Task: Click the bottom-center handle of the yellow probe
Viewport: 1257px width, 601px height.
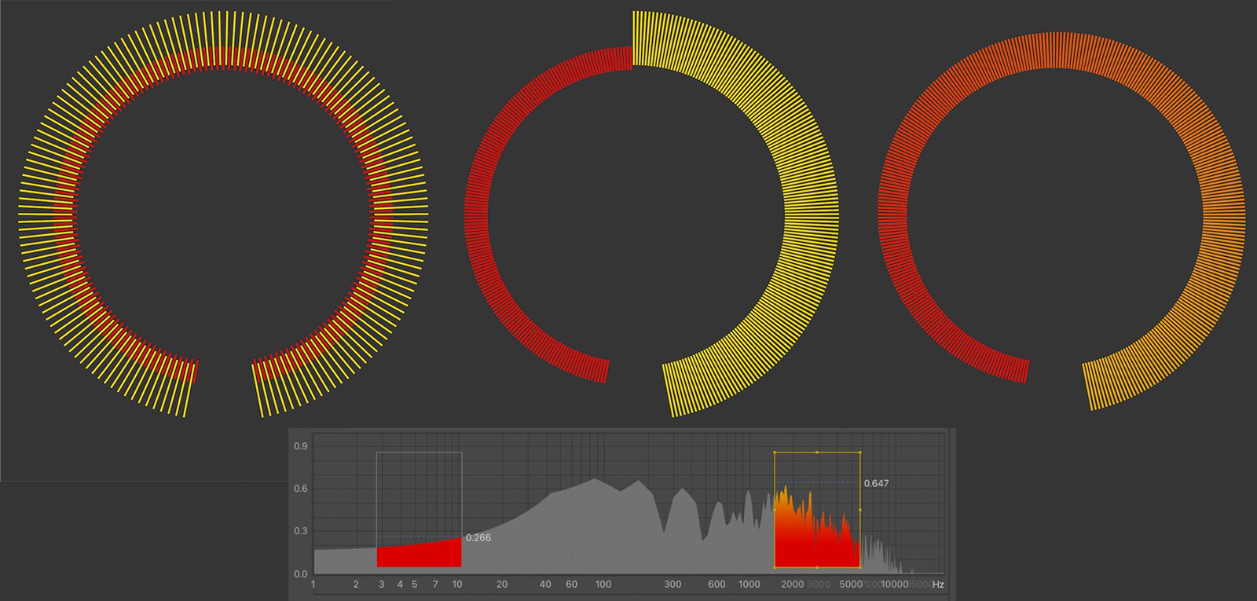Action: 817,566
